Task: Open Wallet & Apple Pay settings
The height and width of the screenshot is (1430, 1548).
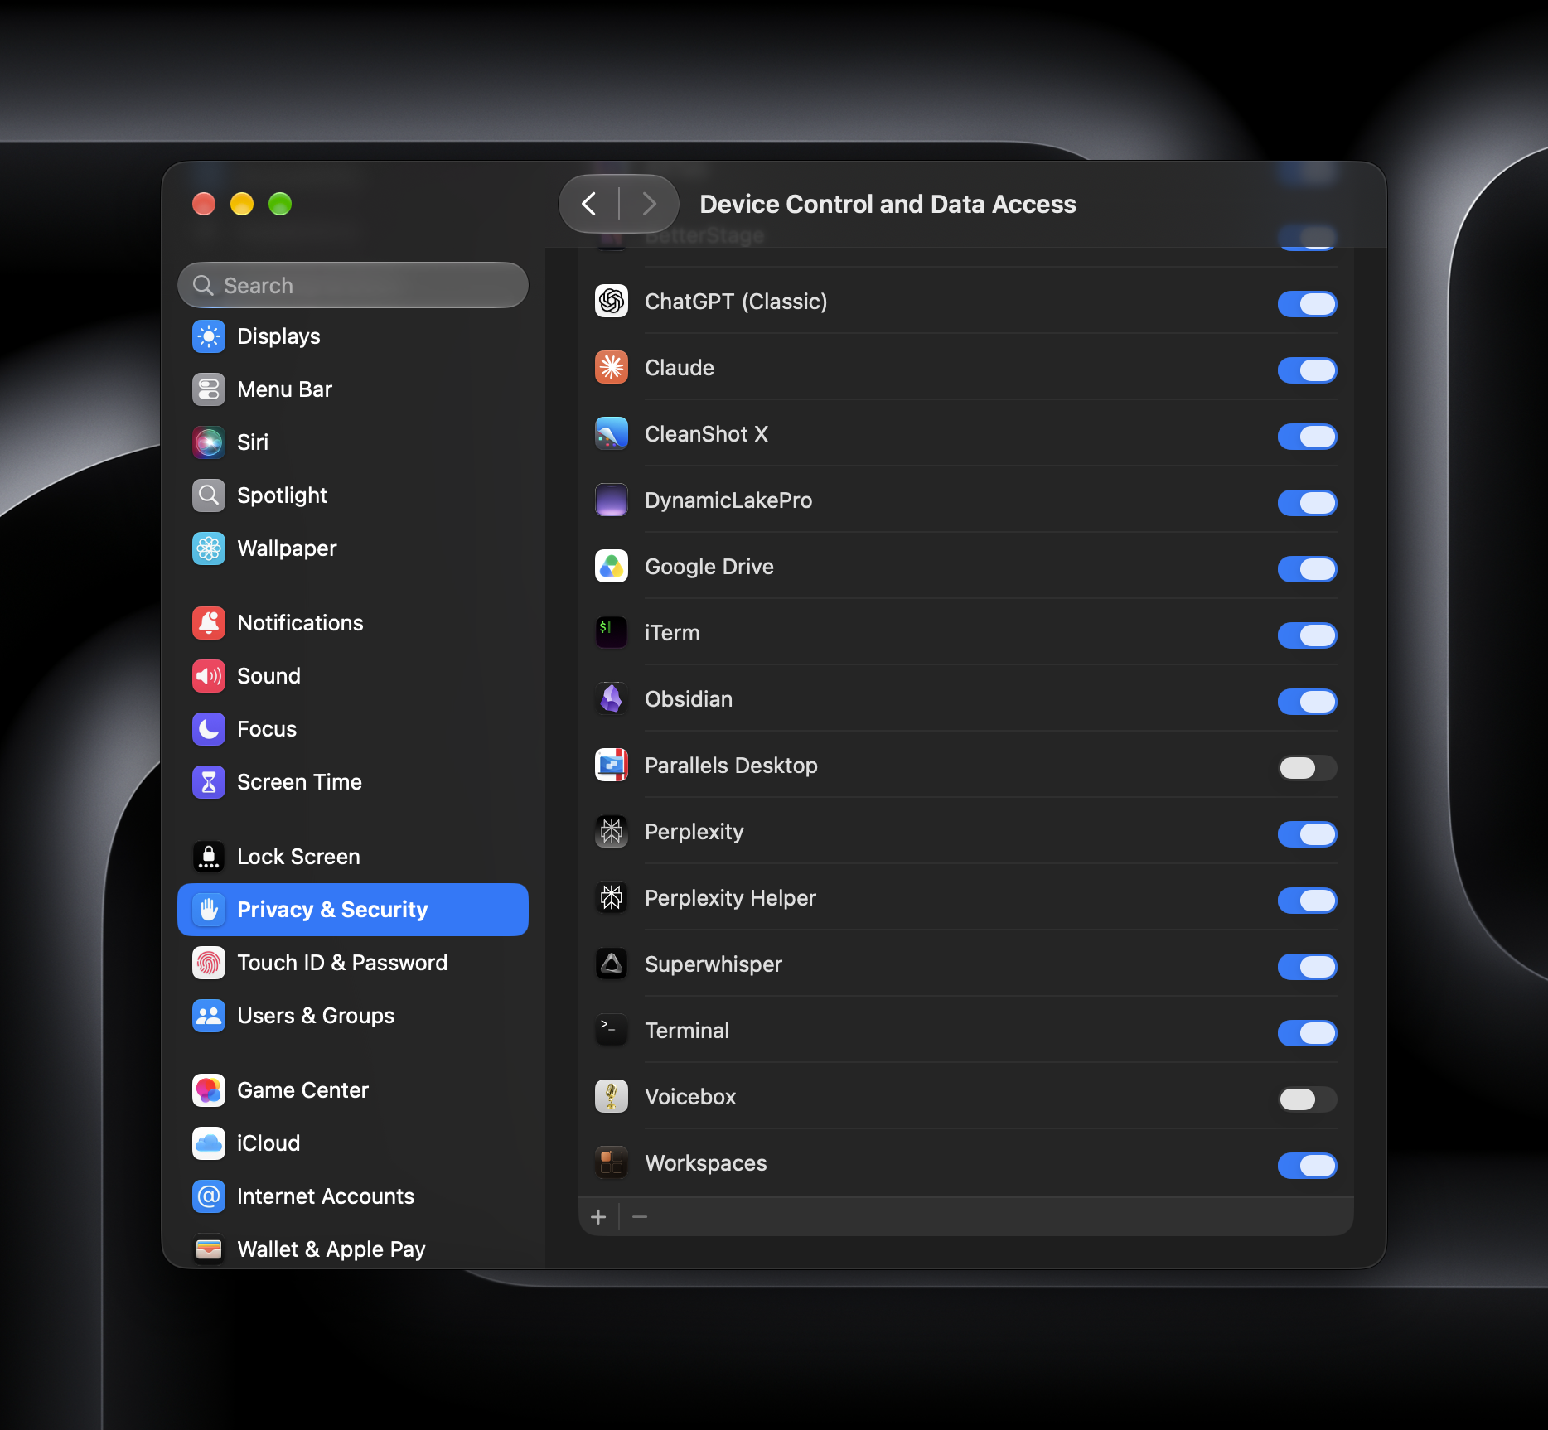Action: [x=353, y=1249]
